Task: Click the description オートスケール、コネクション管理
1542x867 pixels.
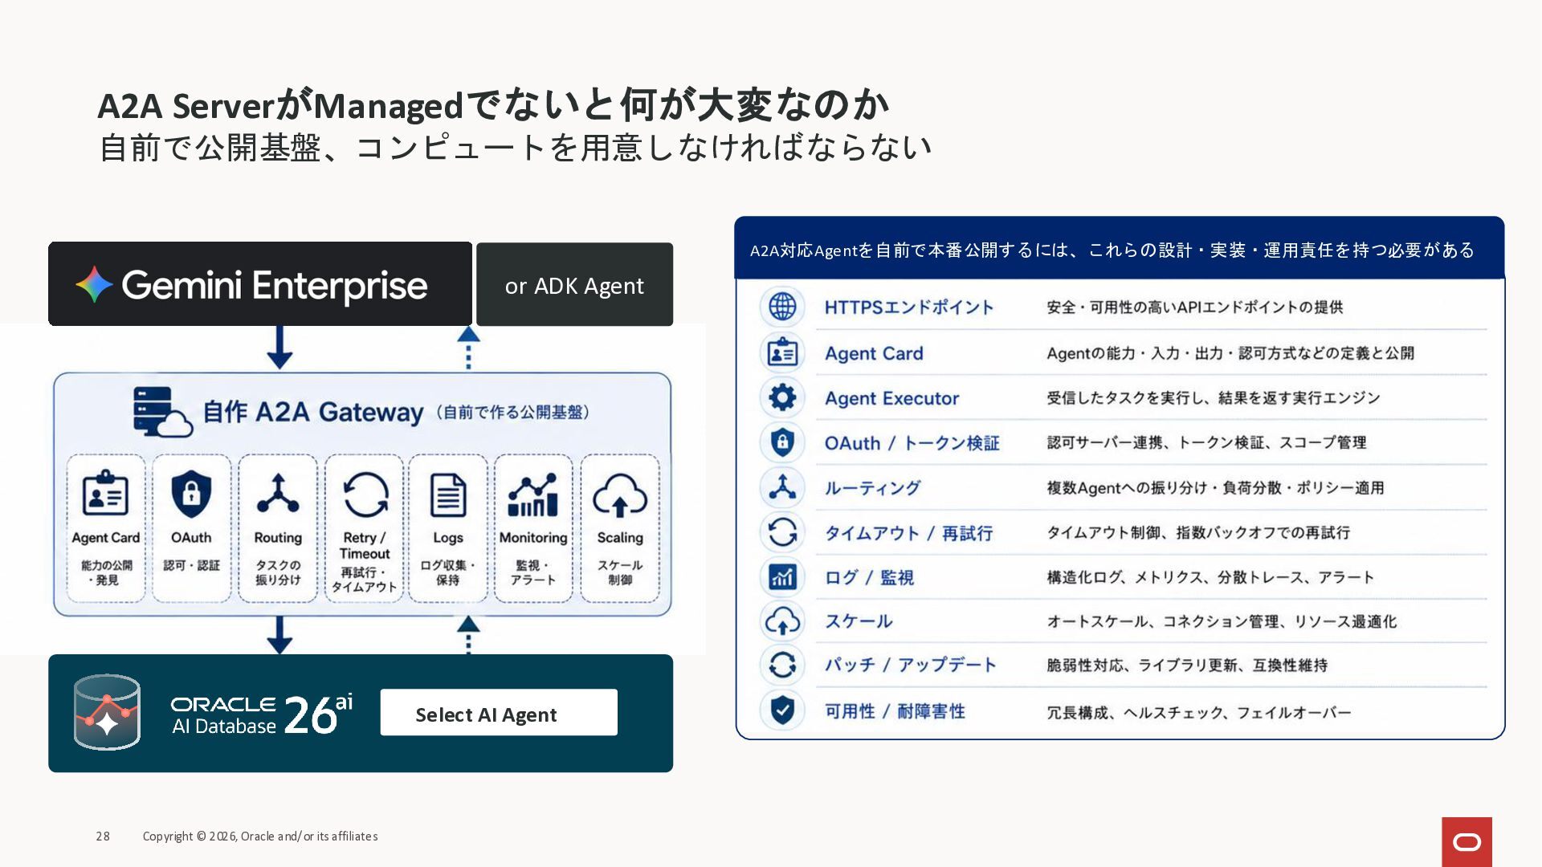Action: (x=1222, y=621)
